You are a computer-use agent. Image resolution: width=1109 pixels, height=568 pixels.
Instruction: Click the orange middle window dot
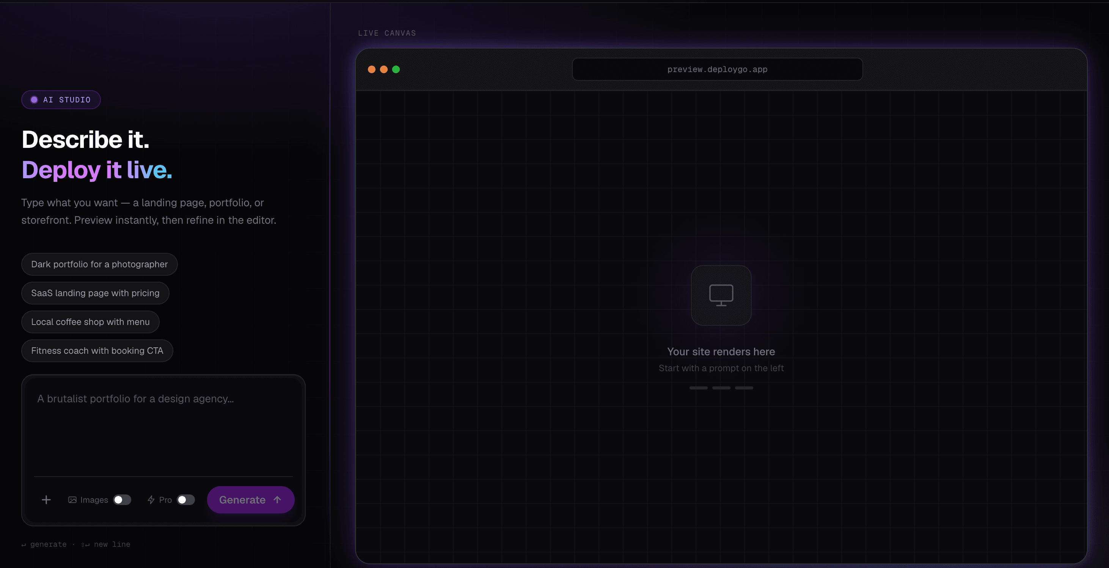tap(383, 69)
